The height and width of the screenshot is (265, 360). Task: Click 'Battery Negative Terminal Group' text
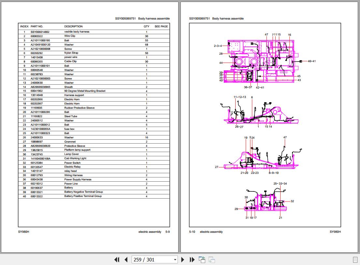click(x=84, y=192)
